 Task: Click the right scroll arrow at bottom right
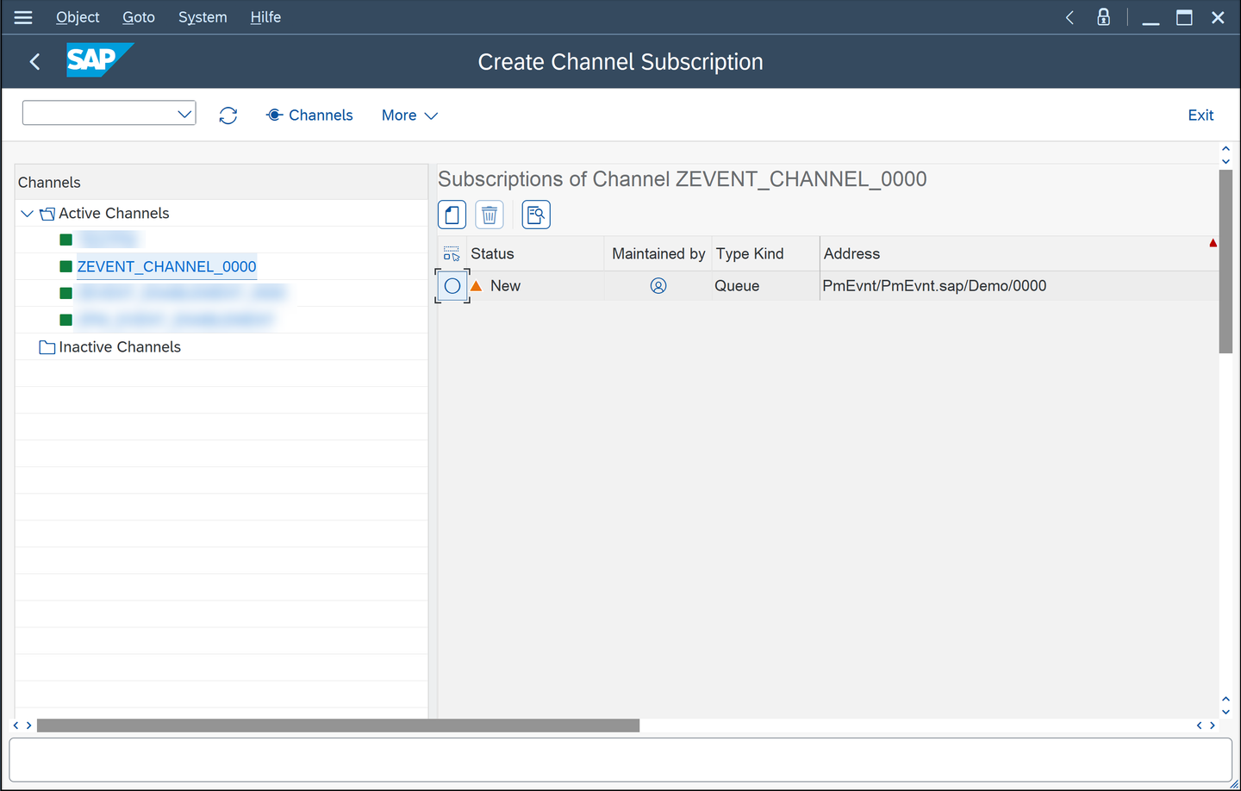pos(1213,726)
